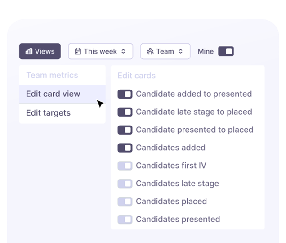Turn off Candidates added card
Image resolution: width=286 pixels, height=243 pixels.
125,148
